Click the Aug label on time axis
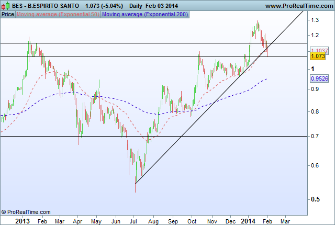The height and width of the screenshot is (225, 335). pyautogui.click(x=153, y=221)
